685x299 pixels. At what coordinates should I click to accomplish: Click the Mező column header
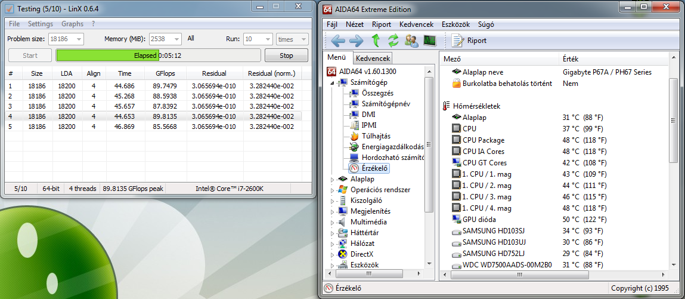[x=499, y=59]
